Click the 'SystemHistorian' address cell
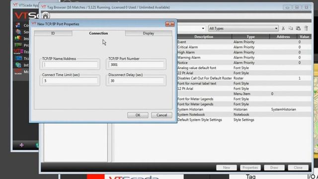318x179 pixels. tap(284, 109)
